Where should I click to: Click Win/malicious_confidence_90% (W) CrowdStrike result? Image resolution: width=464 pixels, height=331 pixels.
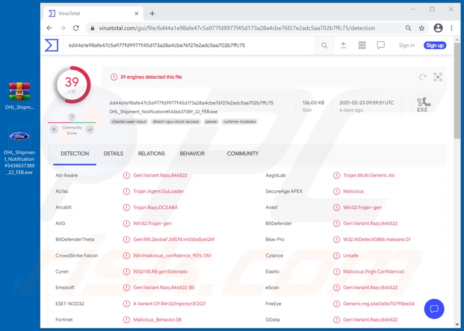tap(172, 255)
